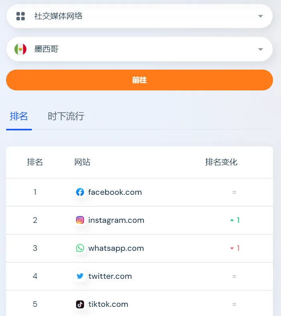The image size is (281, 316).
Task: Click the TikTok logo icon
Action: pyautogui.click(x=80, y=304)
